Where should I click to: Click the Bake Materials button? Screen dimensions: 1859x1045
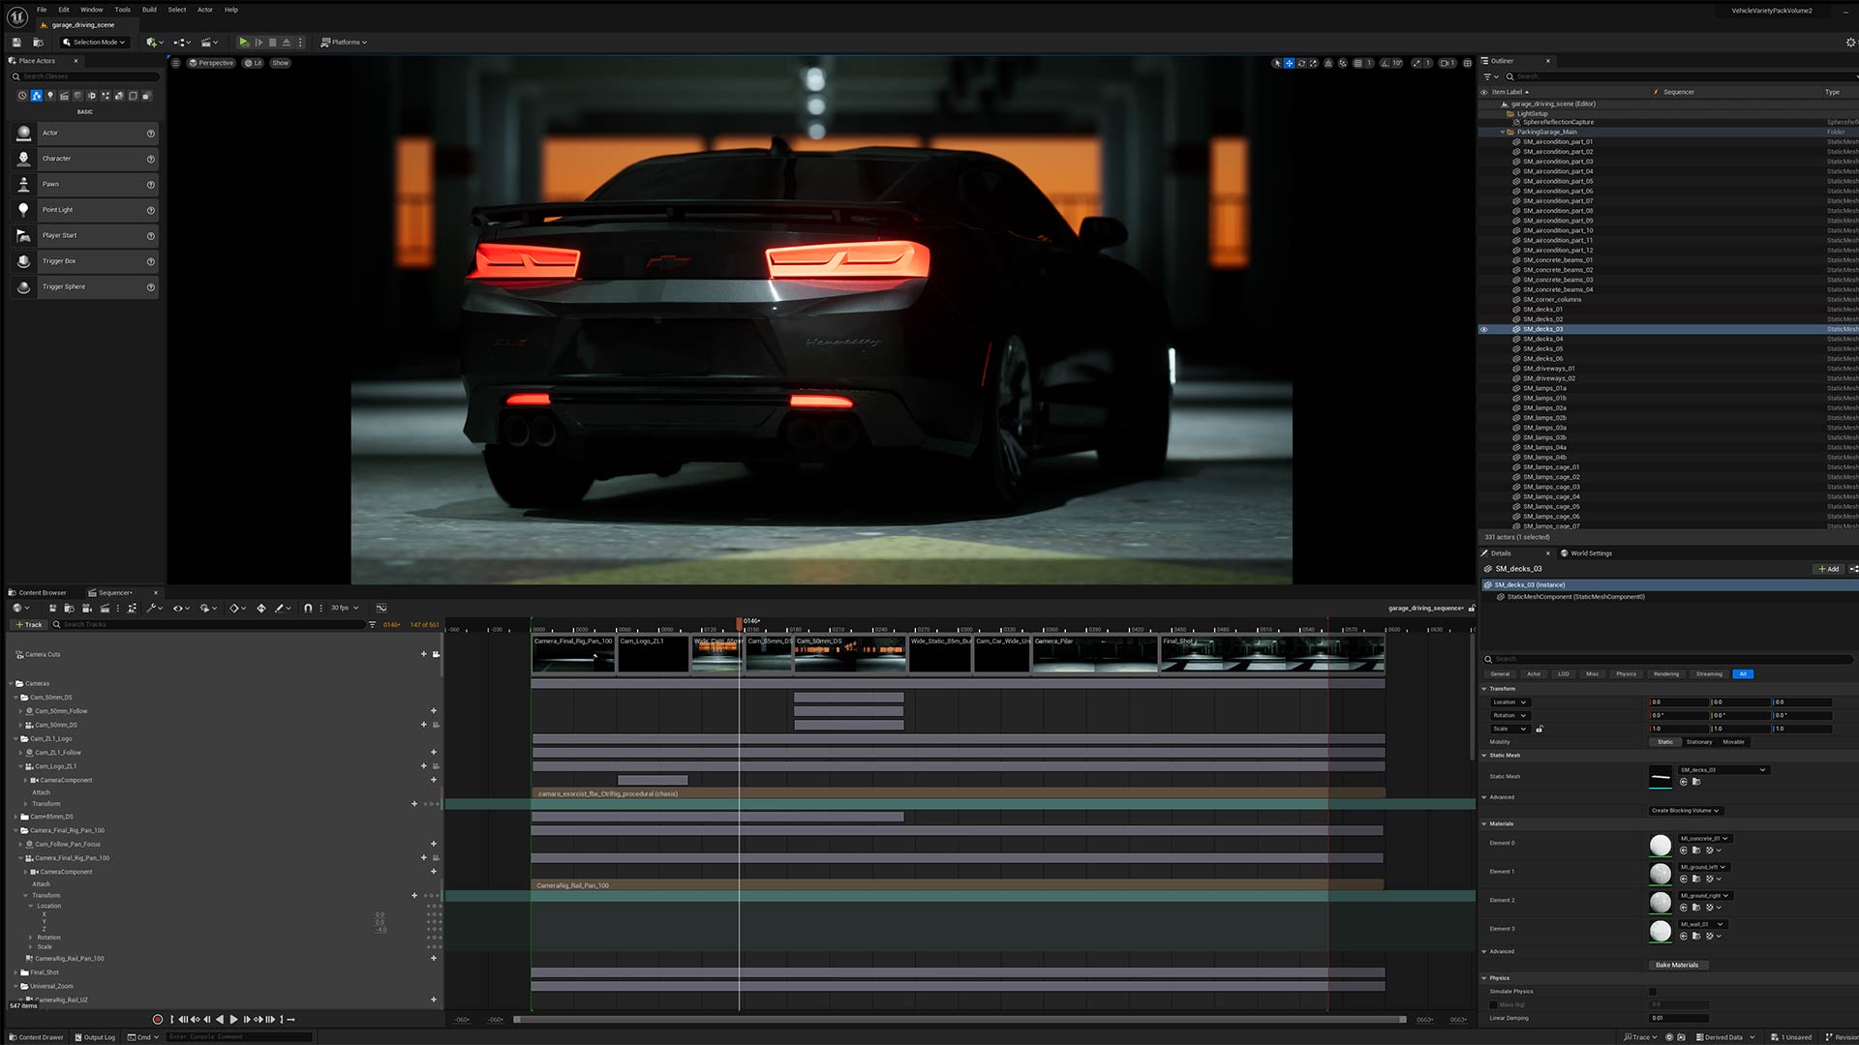coord(1676,965)
